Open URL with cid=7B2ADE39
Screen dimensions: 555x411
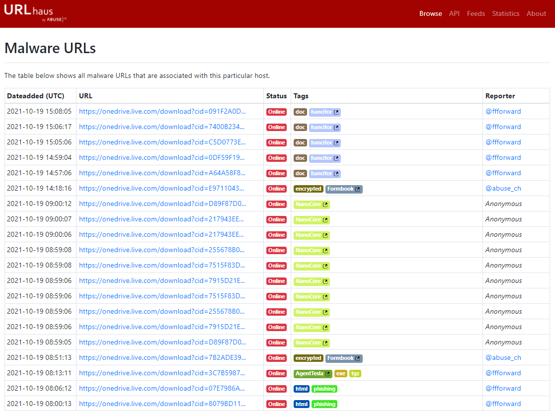[x=162, y=357]
